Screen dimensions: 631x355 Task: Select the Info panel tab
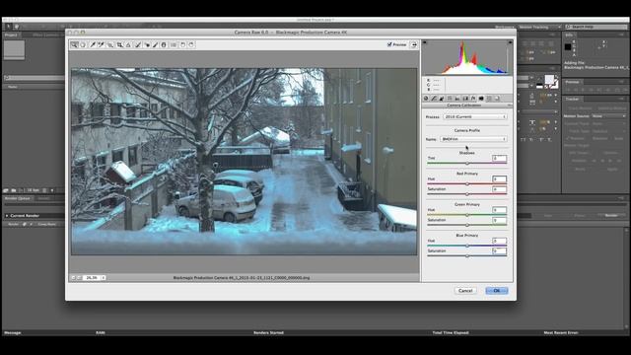pos(569,35)
